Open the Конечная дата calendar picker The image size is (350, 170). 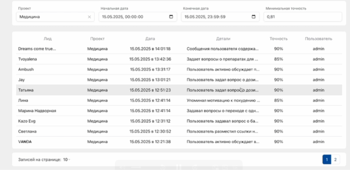tap(254, 17)
